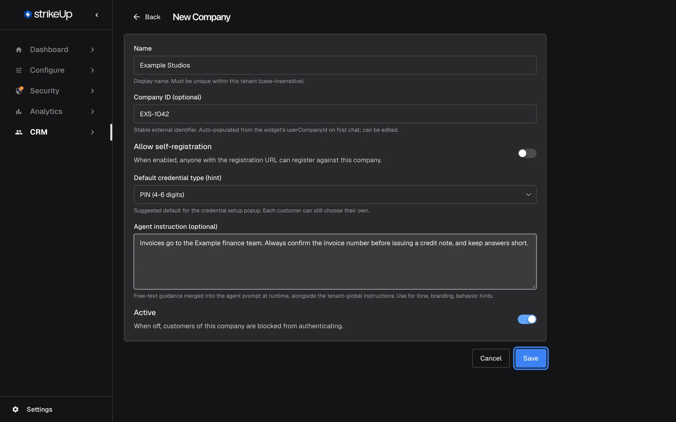Click the Dashboard home icon
Image resolution: width=676 pixels, height=422 pixels.
pos(19,50)
